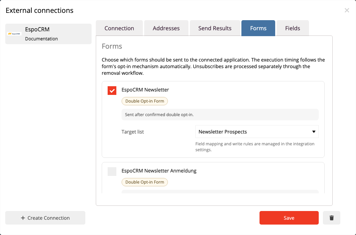Screen dimensions: 356x235
Task: Open the Fields tab
Action: (293, 28)
